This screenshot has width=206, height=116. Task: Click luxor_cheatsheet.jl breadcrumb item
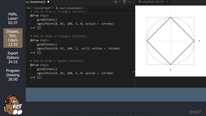pos(71,8)
